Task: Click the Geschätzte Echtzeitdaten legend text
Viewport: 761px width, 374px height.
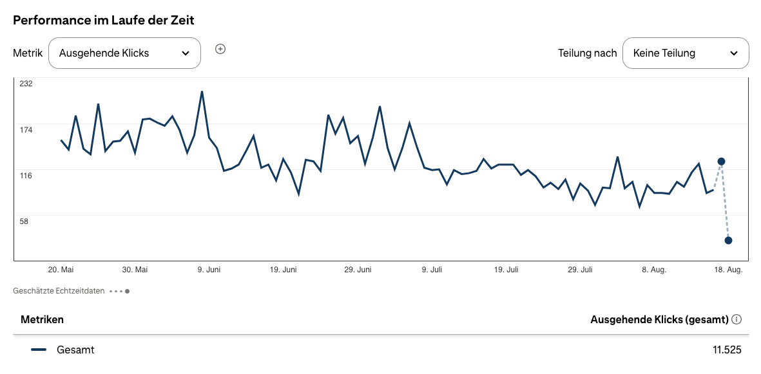Action: pyautogui.click(x=59, y=291)
